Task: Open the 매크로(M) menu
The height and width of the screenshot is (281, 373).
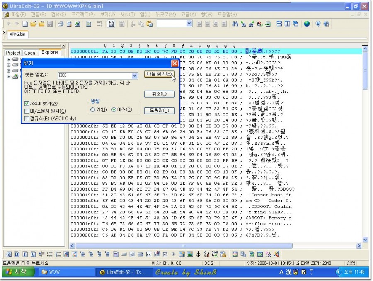Action: [x=165, y=15]
